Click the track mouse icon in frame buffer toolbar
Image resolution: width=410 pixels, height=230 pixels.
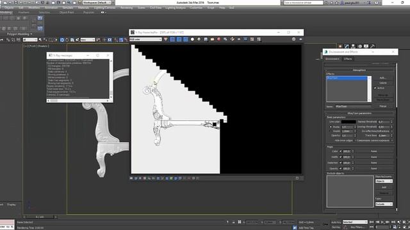[232, 40]
